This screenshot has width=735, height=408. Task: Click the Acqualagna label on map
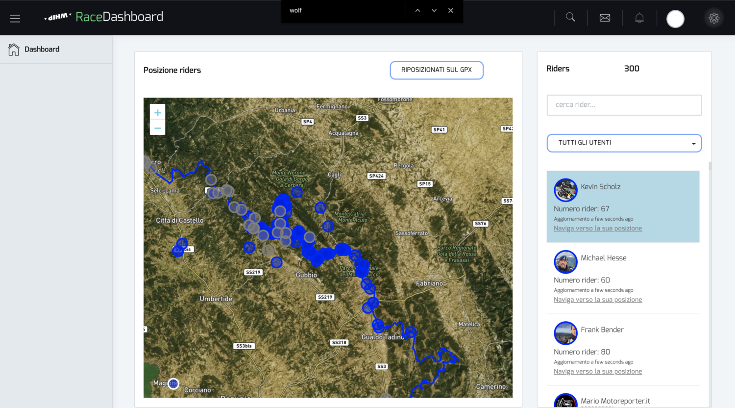tap(343, 133)
